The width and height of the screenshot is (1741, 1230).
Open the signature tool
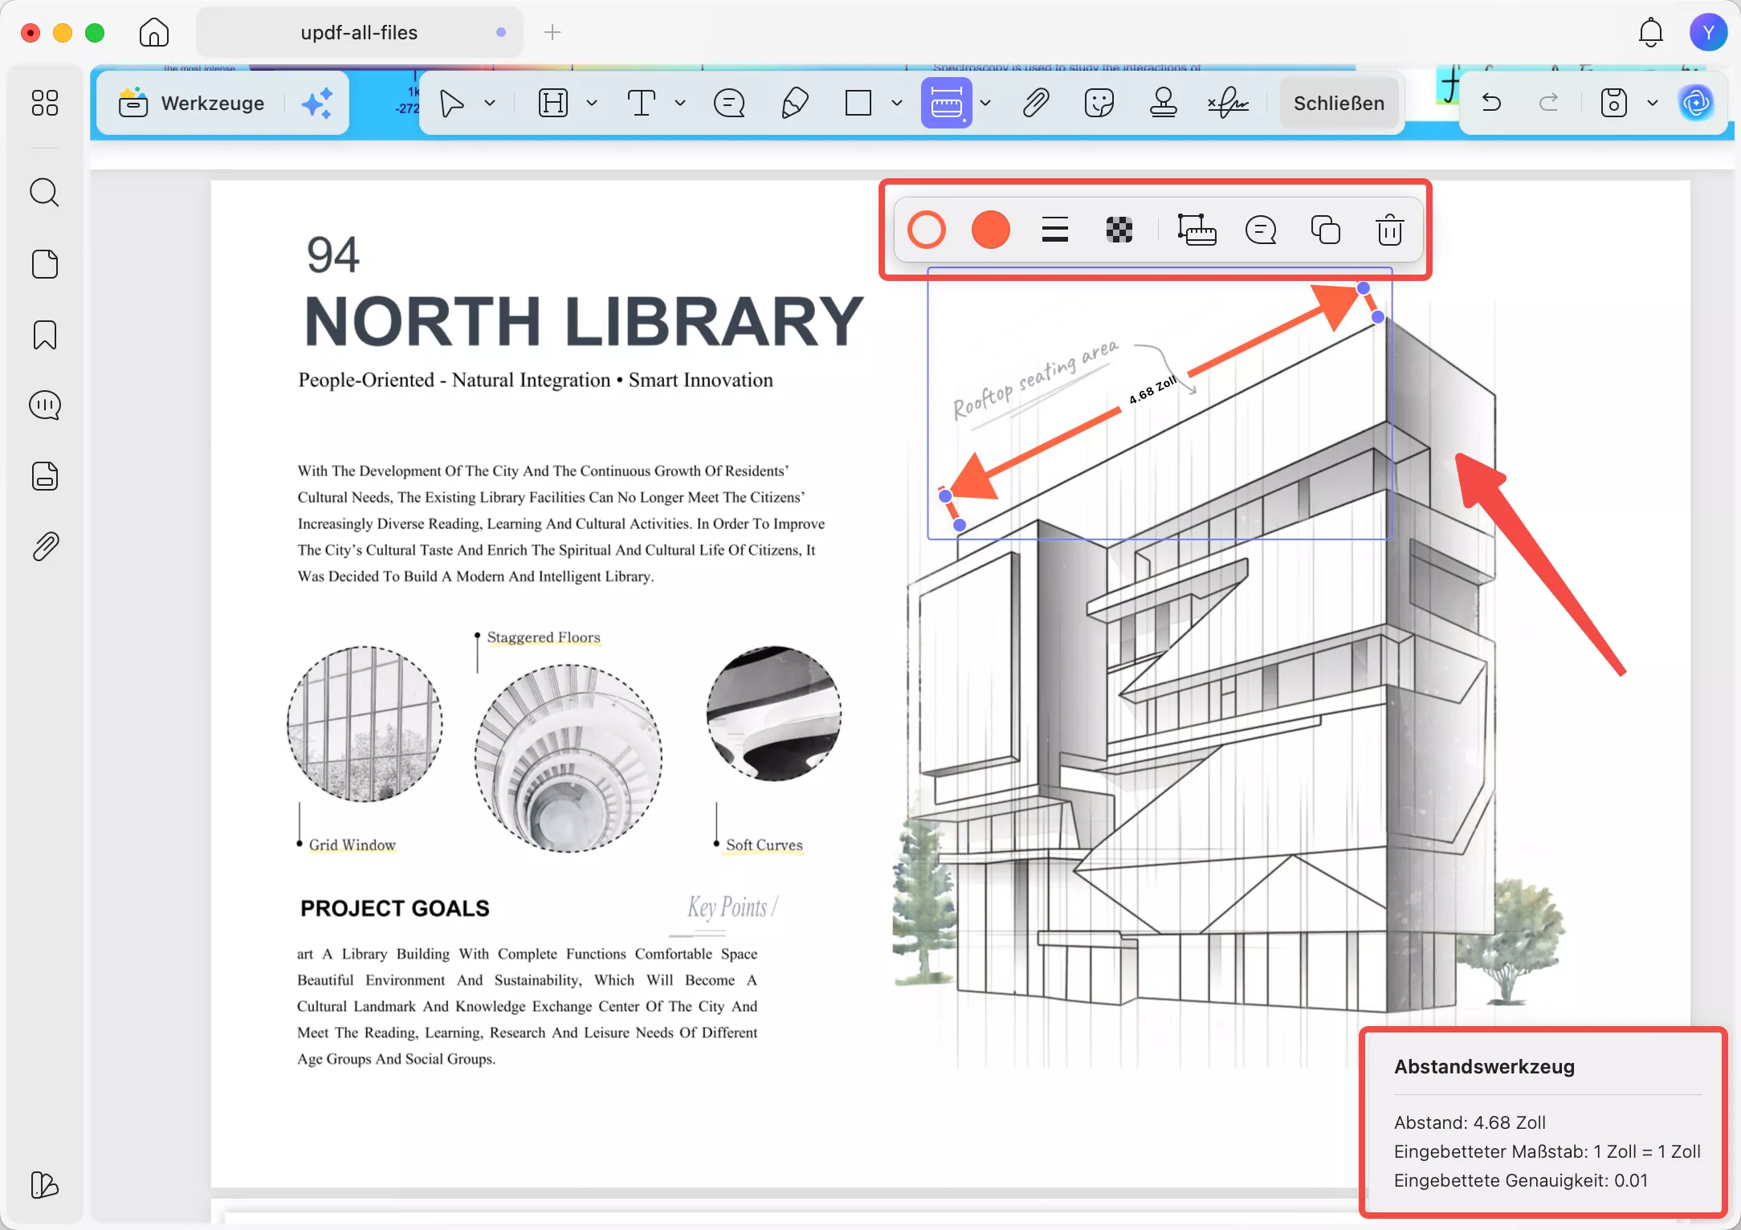(x=1228, y=103)
